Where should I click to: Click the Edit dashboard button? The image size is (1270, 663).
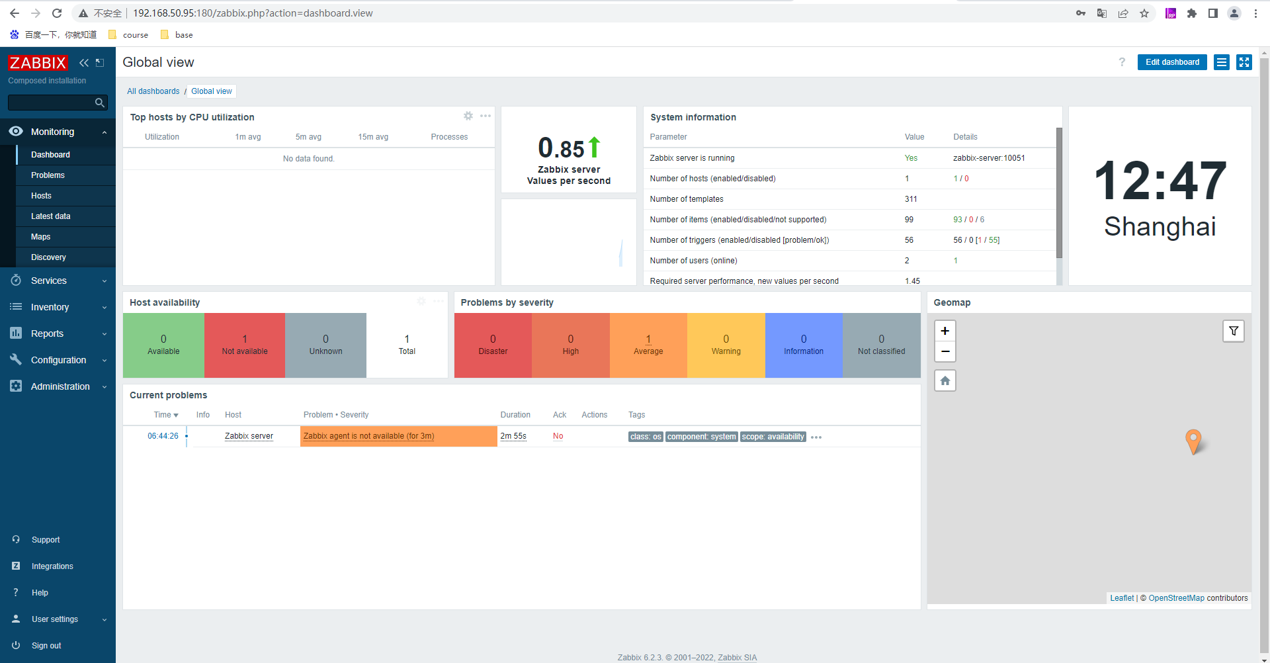(1172, 62)
